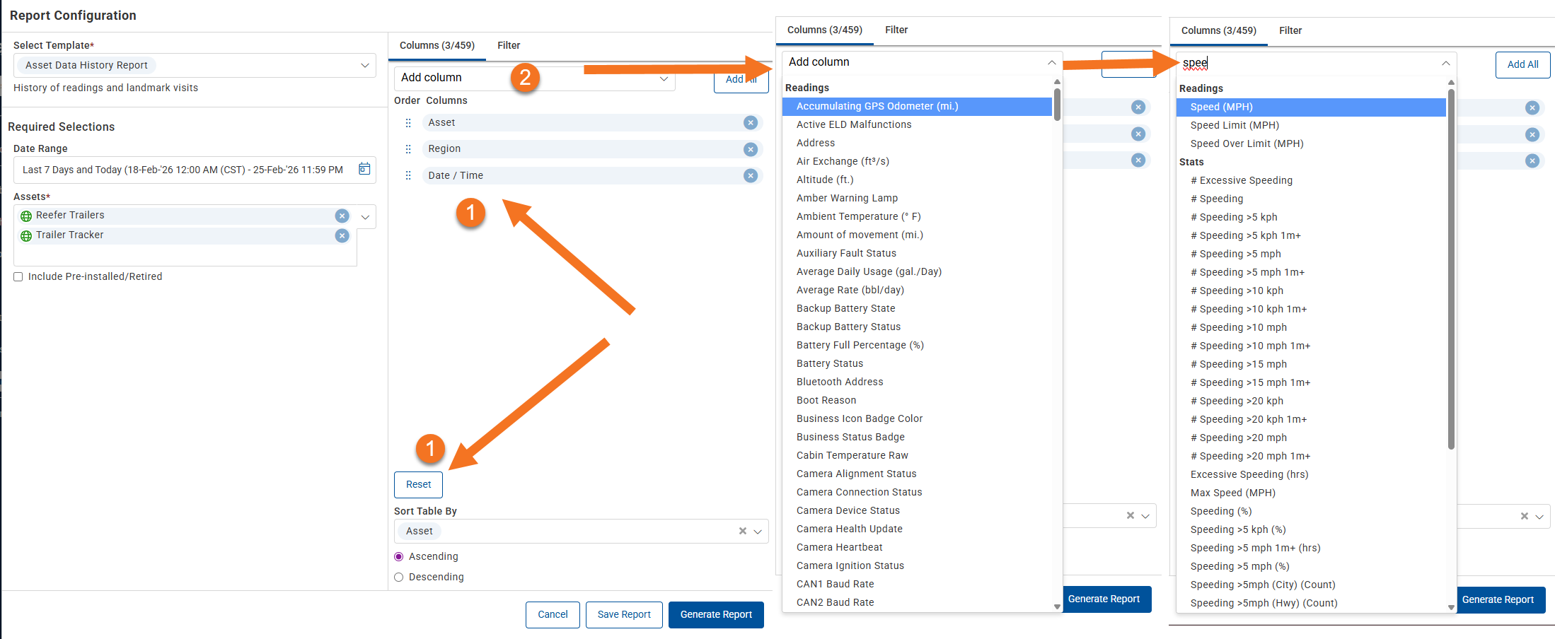Click the drag handle beside Region column
This screenshot has height=639, width=1555.
(x=408, y=149)
